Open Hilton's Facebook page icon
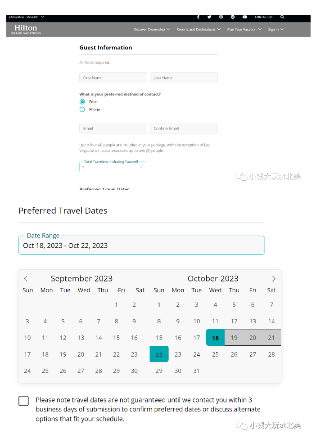The height and width of the screenshot is (438, 325). (198, 17)
